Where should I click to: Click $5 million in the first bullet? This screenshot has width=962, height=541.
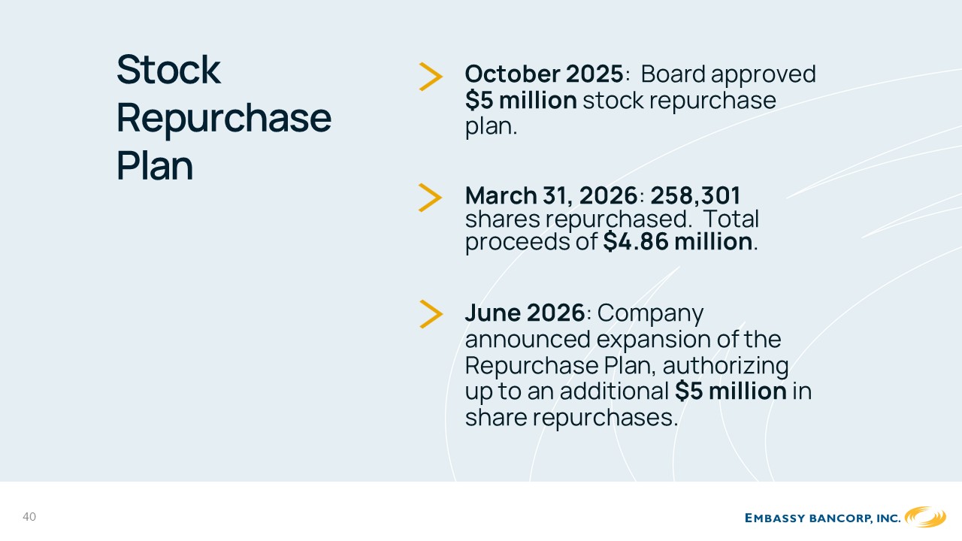[521, 101]
